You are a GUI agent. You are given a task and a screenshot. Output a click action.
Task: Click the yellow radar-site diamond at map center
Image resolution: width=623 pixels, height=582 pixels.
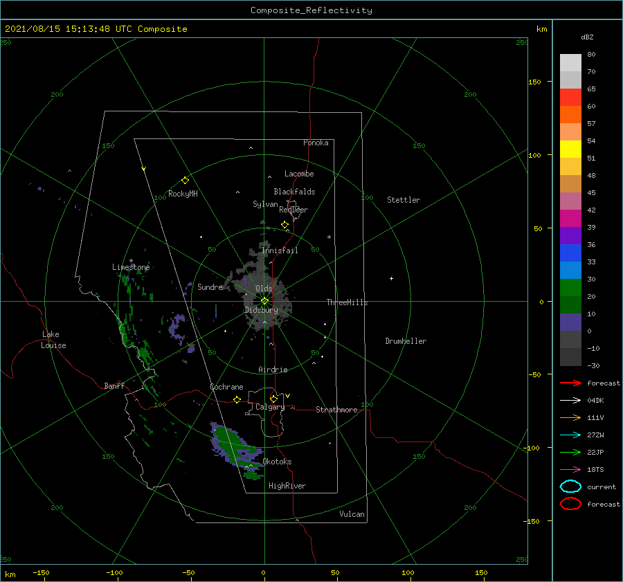264,301
